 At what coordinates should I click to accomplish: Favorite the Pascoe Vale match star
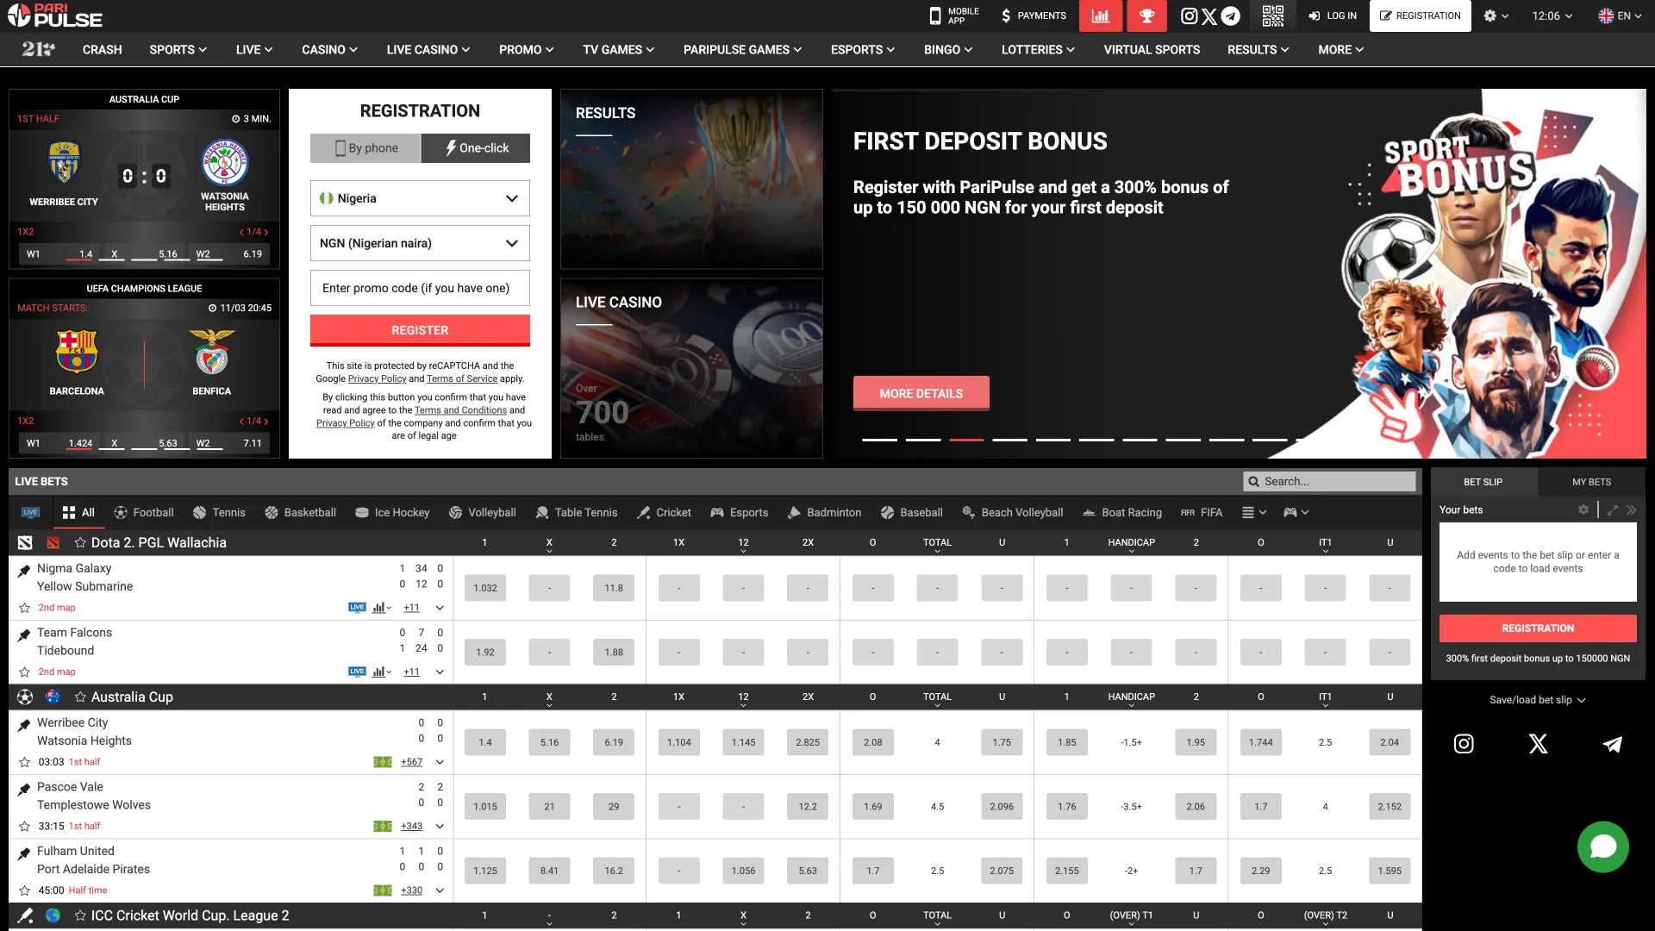tap(25, 826)
